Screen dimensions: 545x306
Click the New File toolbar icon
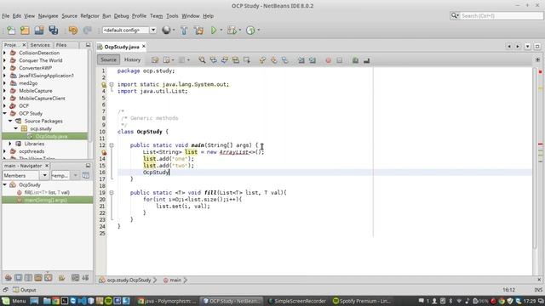click(x=11, y=31)
